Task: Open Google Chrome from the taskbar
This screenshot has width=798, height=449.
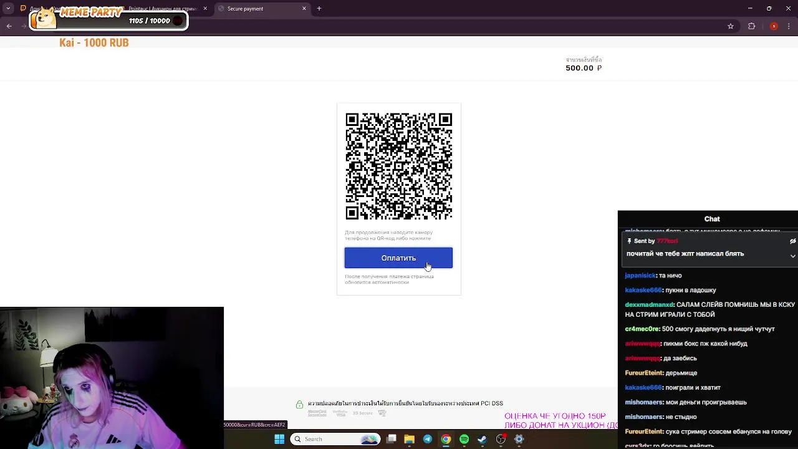Action: (x=446, y=439)
